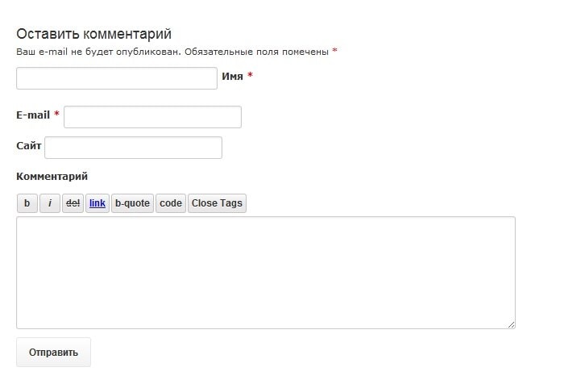This screenshot has width=581, height=380.
Task: Click the 'E-mail' field label
Action: click(x=33, y=115)
